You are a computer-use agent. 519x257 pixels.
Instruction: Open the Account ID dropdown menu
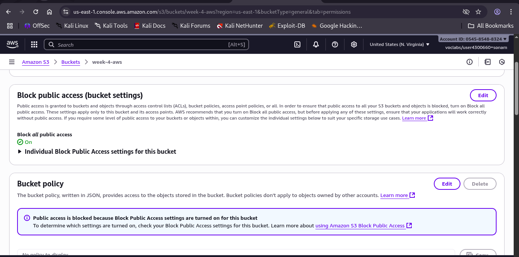point(473,39)
